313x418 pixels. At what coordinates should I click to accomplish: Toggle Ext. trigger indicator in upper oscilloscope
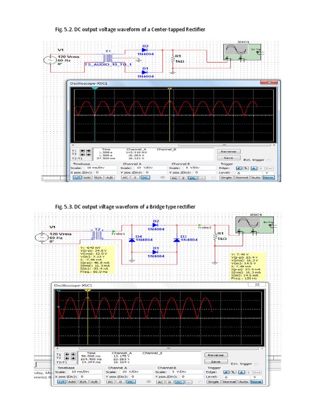click(x=269, y=160)
